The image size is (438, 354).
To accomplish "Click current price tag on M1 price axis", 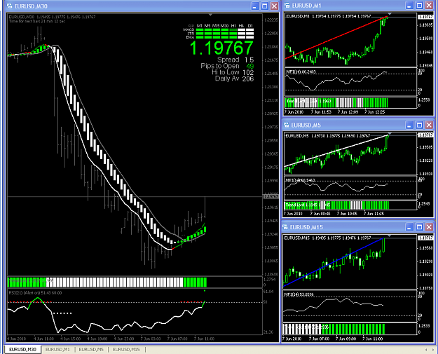I will point(425,17).
